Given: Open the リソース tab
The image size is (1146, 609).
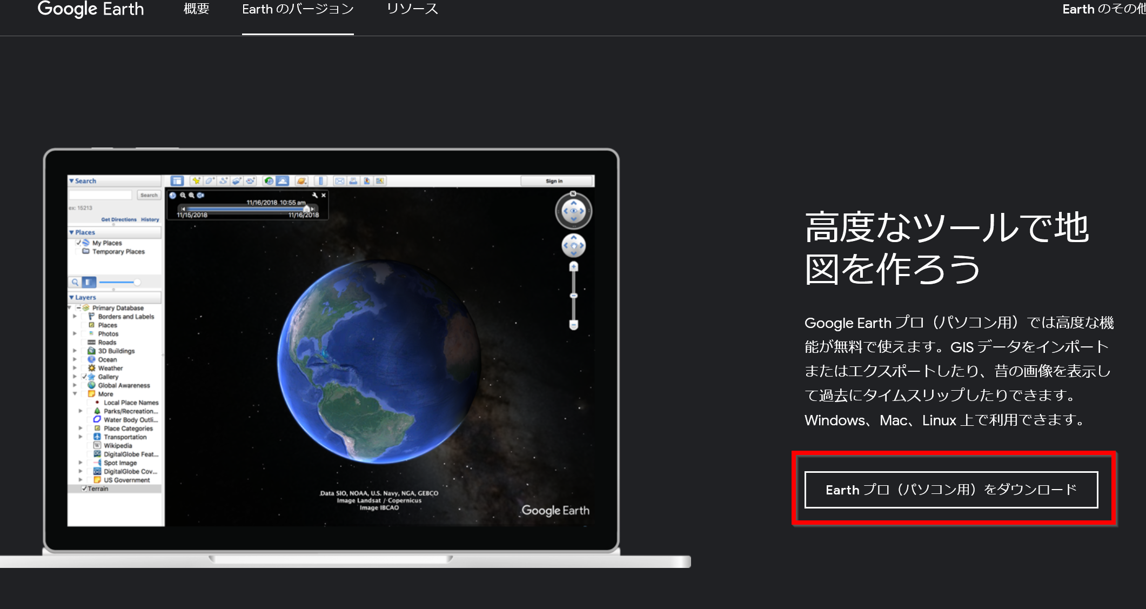Looking at the screenshot, I should [412, 9].
